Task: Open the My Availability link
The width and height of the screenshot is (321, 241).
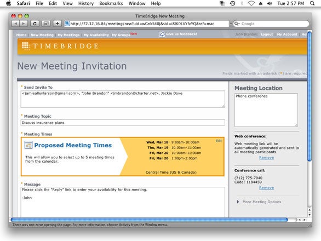Action: [x=96, y=35]
